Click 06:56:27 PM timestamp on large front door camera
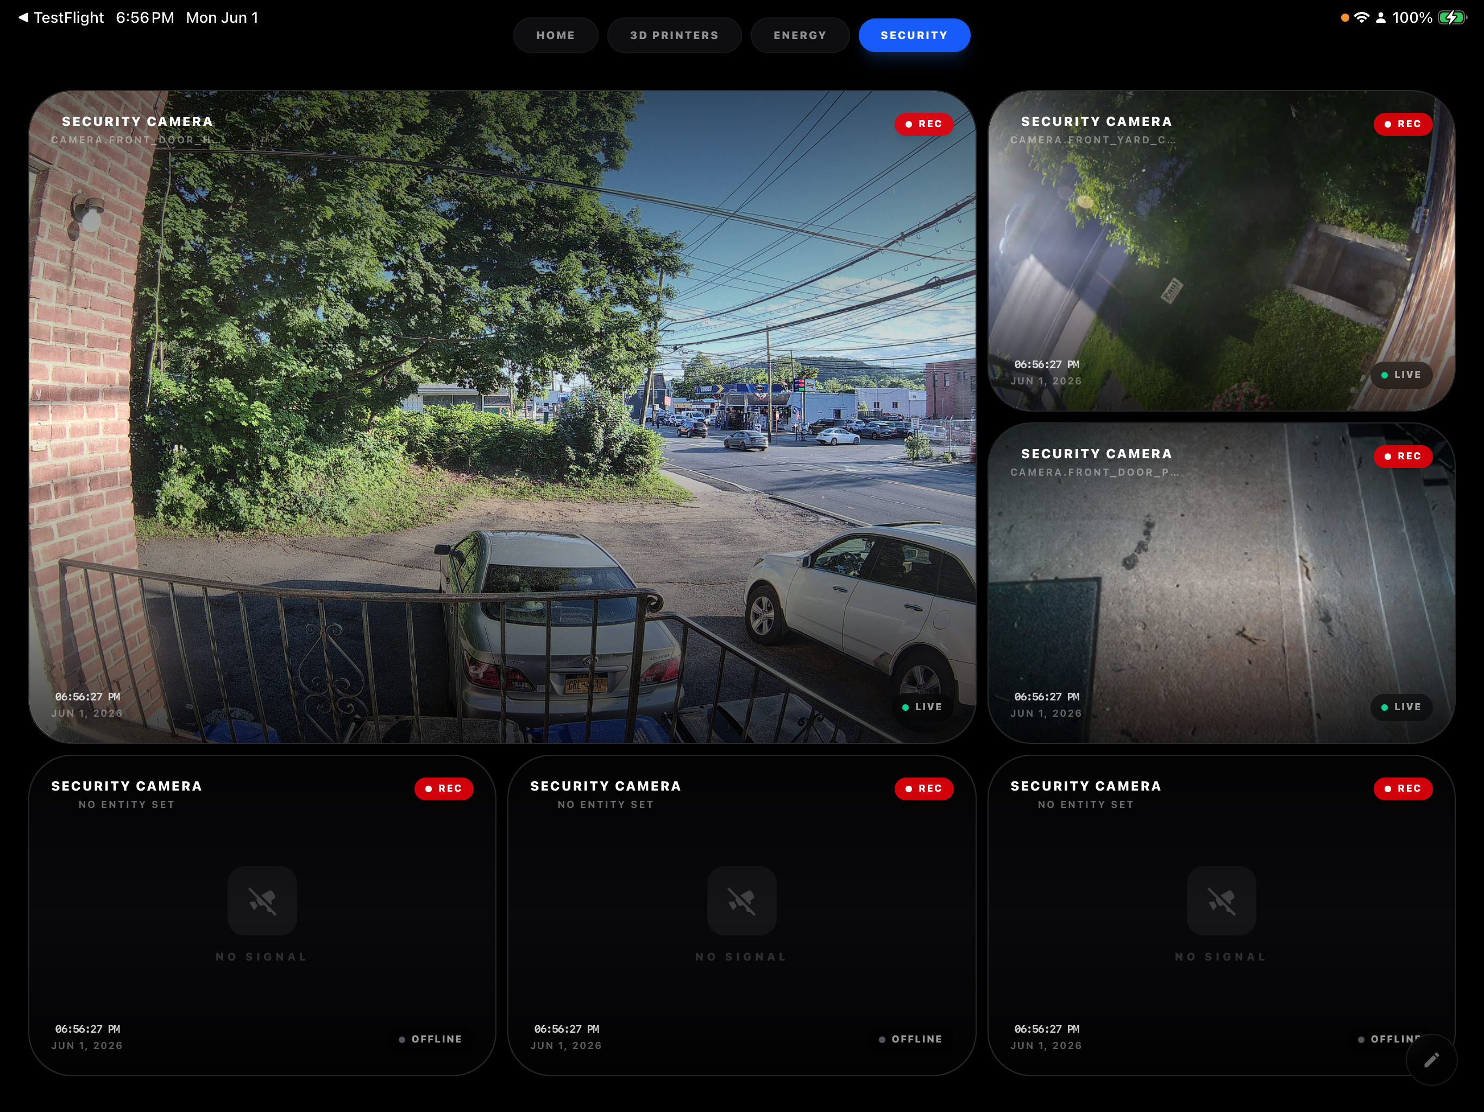 click(x=87, y=697)
